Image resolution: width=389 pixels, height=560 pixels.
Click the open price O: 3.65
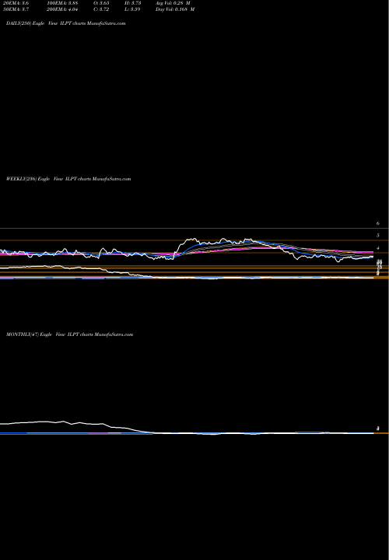(x=102, y=3)
